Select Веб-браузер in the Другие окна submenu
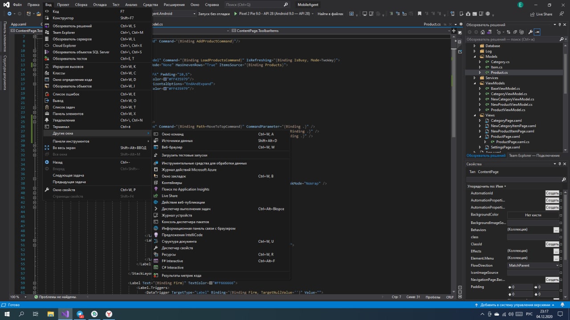Viewport: 570px width, 320px height. [x=221, y=147]
